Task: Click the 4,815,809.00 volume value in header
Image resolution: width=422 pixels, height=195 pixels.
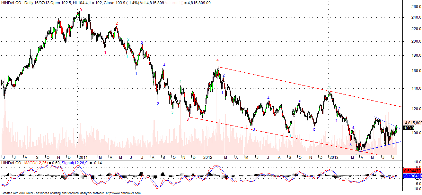Action: pyautogui.click(x=199, y=3)
